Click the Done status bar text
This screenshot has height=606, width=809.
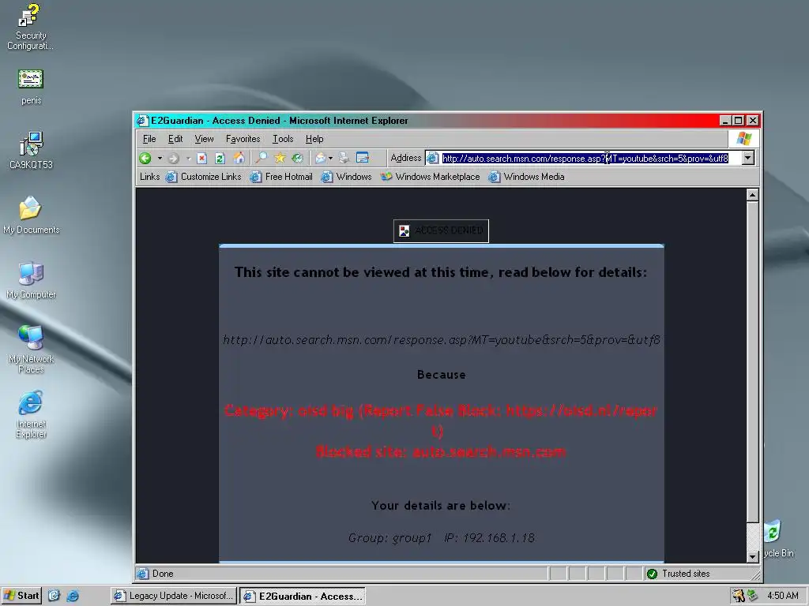click(x=163, y=574)
